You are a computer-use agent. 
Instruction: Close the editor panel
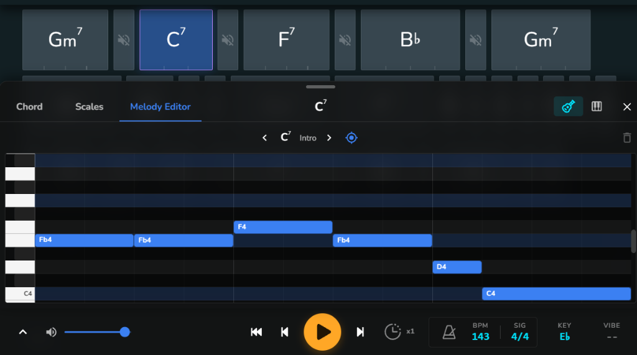click(x=627, y=107)
